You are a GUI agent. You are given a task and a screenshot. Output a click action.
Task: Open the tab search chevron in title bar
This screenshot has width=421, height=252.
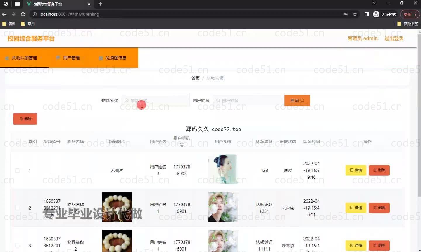[x=375, y=3]
